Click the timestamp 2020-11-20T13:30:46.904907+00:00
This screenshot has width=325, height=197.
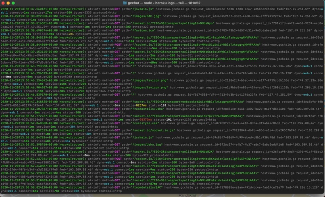point(29,88)
